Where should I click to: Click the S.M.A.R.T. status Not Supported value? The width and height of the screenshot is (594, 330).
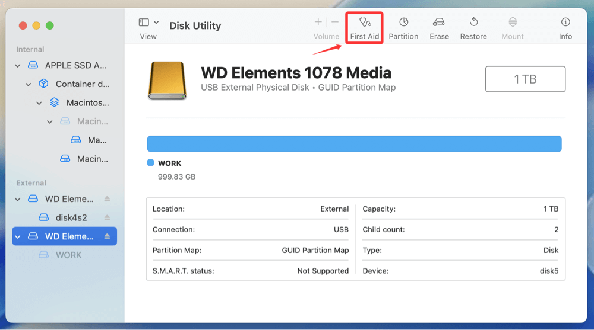point(323,271)
